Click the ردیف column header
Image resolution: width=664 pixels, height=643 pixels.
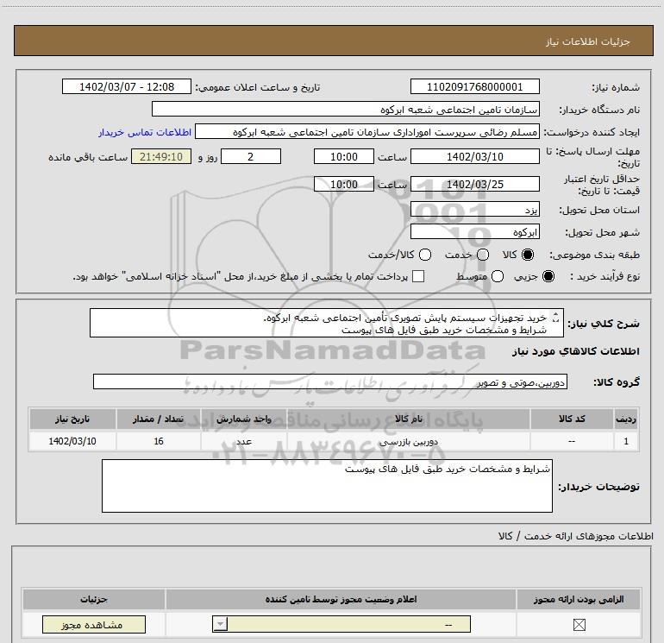(x=626, y=419)
